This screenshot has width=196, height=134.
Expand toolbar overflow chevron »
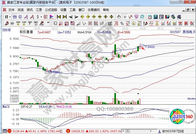[48, 22]
